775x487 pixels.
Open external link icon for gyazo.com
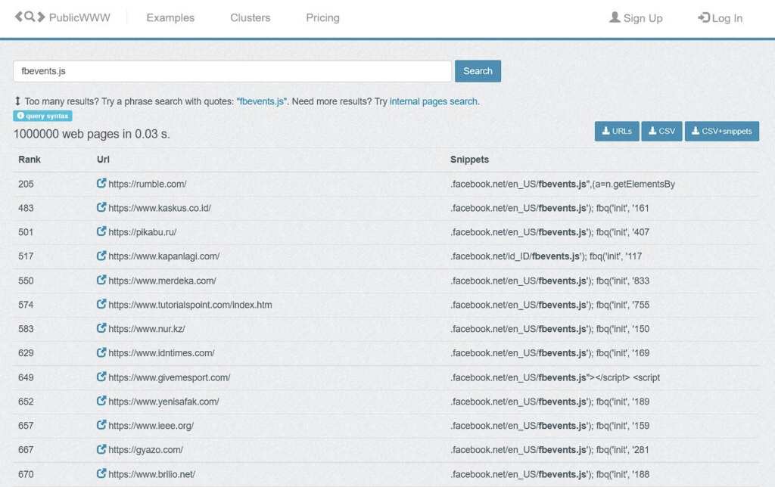(101, 450)
